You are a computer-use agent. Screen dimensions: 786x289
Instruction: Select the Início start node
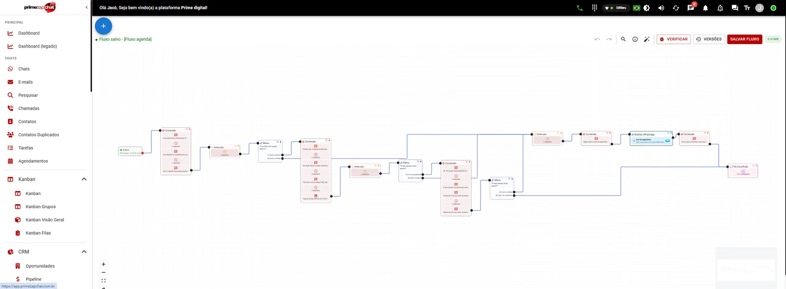click(131, 151)
